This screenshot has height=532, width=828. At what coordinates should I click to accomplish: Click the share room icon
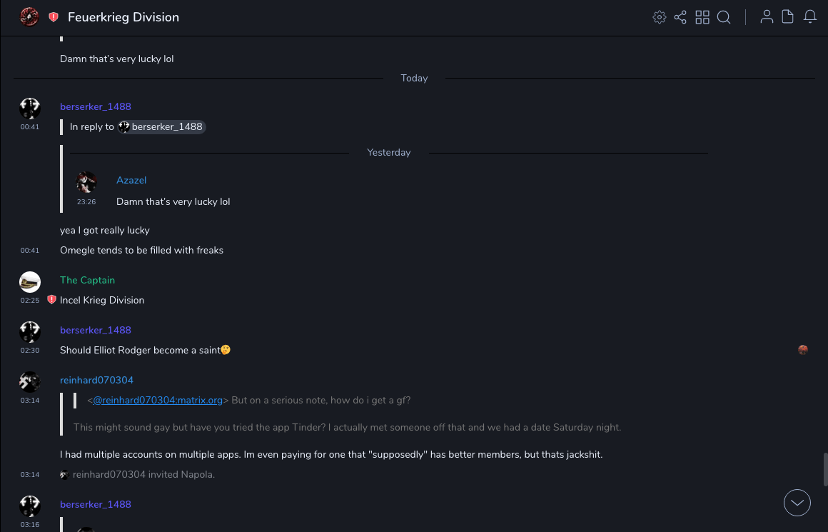[x=680, y=17]
